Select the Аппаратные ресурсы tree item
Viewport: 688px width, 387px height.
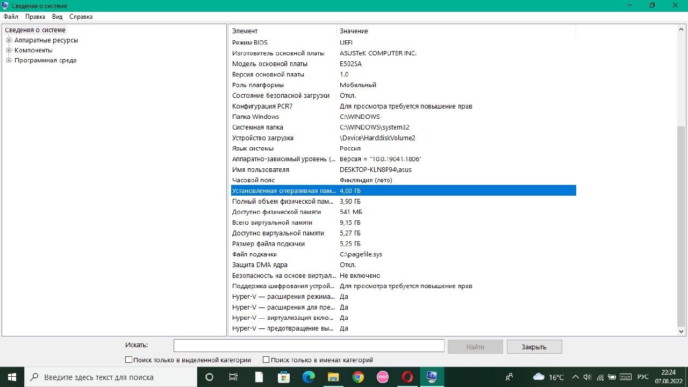coord(46,40)
